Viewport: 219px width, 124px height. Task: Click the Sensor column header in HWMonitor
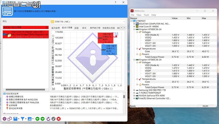tap(150, 18)
